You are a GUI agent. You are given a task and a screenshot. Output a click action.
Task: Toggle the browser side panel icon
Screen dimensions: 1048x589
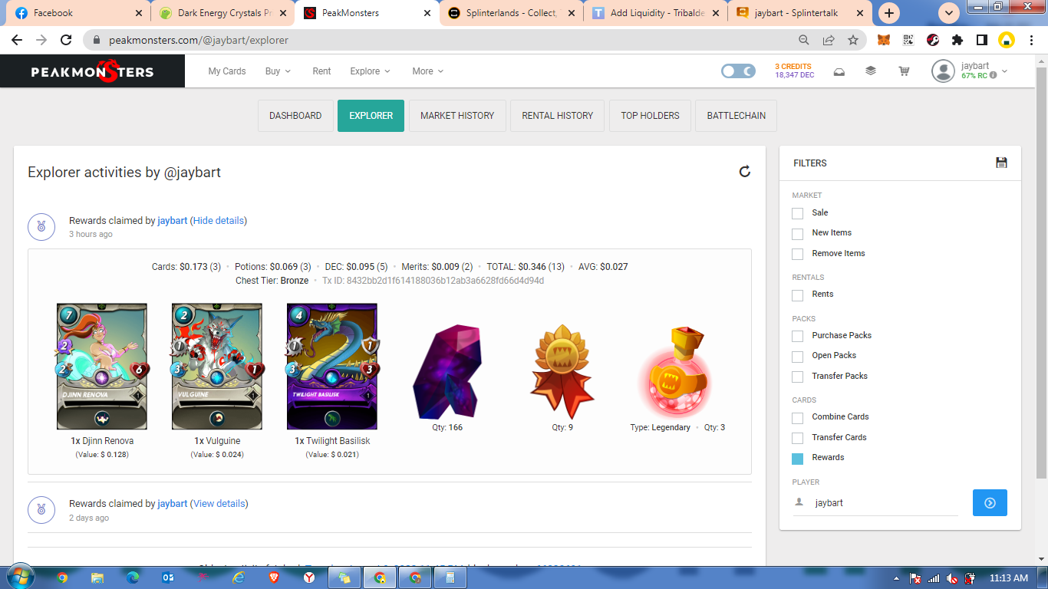coord(982,40)
